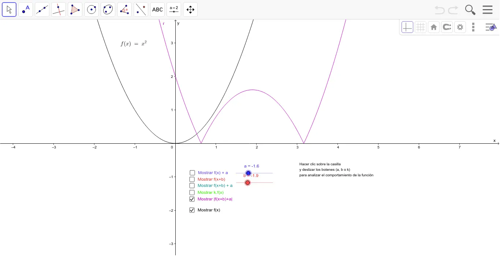
Task: Choose the Angle tool
Action: [x=124, y=10]
